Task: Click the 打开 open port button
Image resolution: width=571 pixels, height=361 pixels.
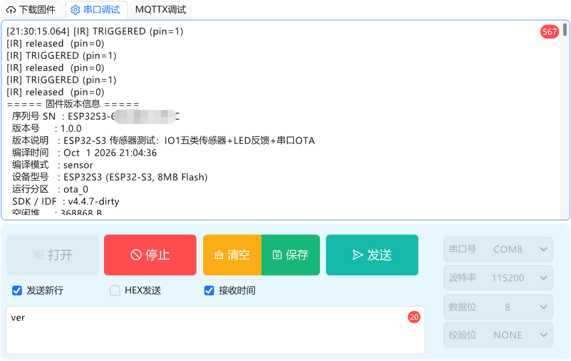Action: [x=53, y=255]
